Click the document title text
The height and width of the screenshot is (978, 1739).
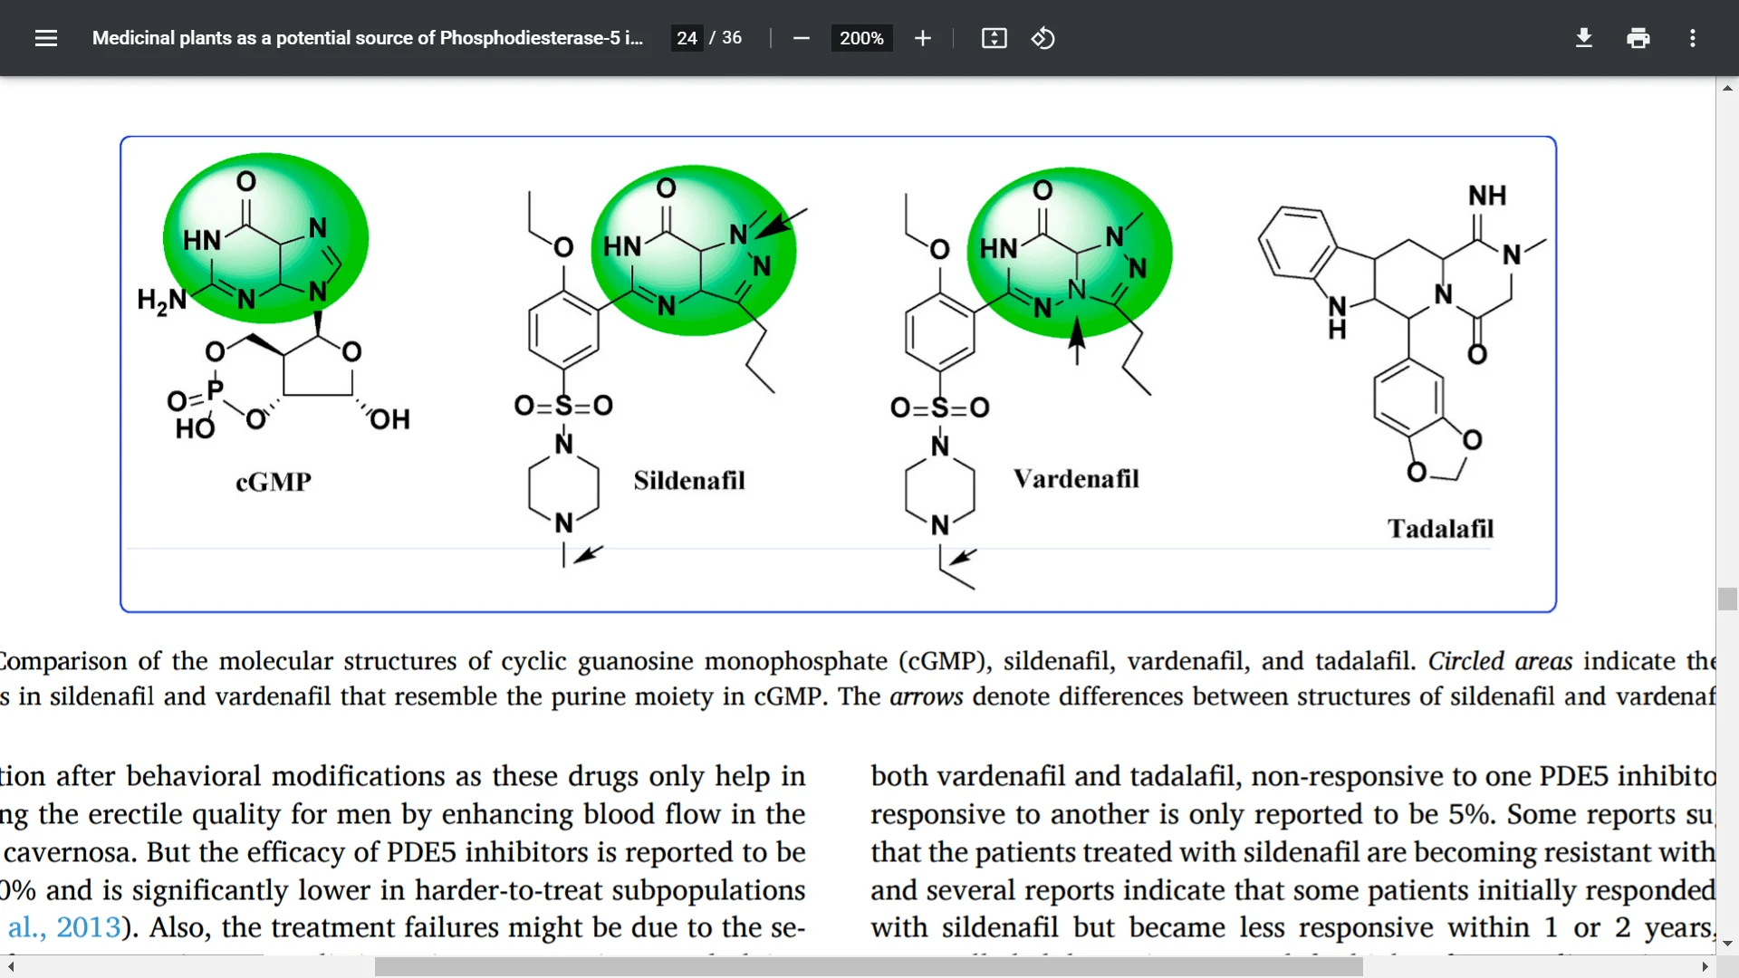pos(368,38)
